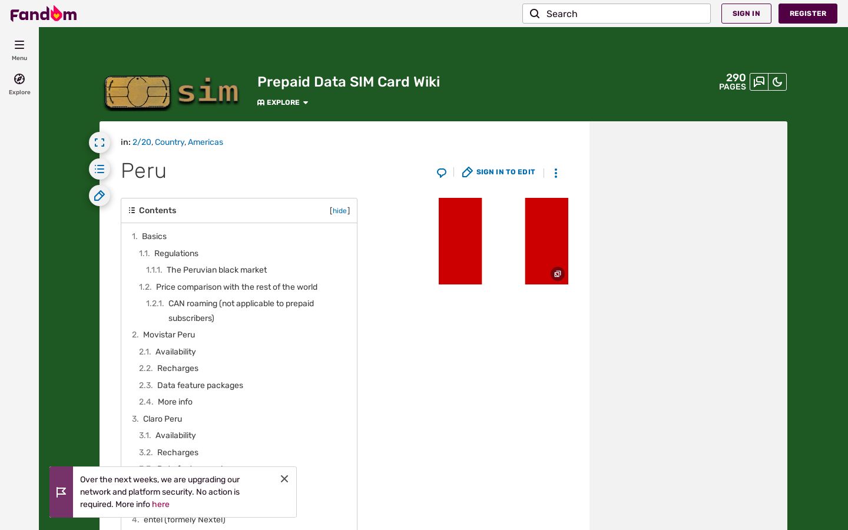
Task: Close the security upgrade notification
Action: point(284,479)
